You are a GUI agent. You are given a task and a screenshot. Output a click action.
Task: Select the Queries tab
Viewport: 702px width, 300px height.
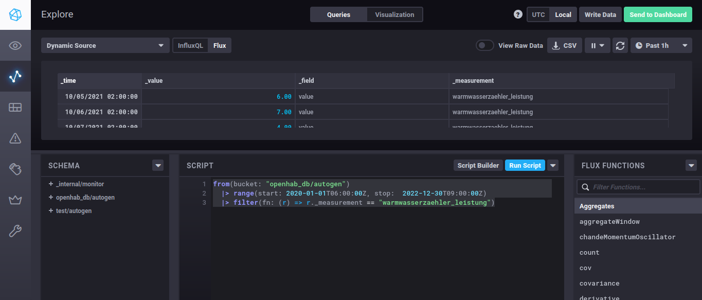point(338,14)
